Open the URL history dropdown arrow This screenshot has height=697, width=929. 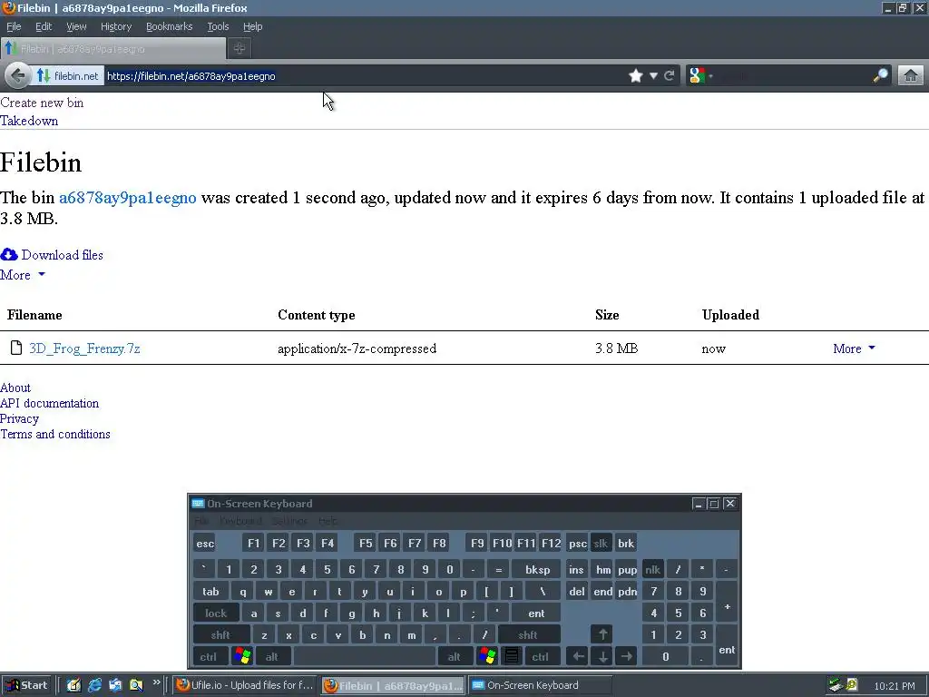pyautogui.click(x=653, y=76)
